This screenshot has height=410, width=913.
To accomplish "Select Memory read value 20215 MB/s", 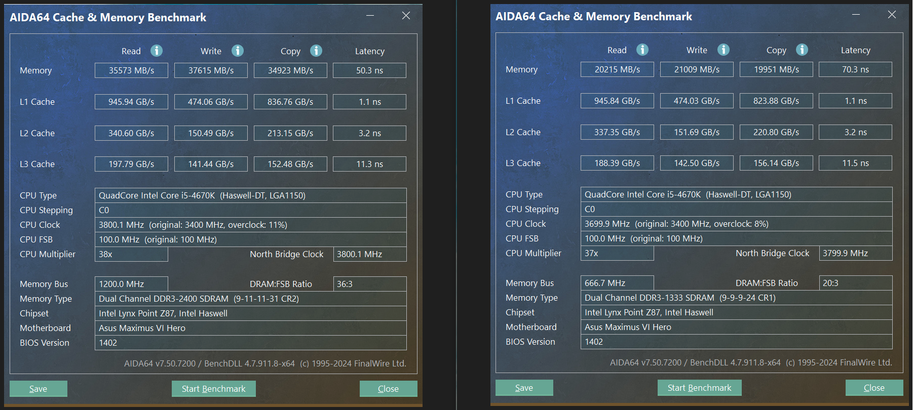I will [617, 69].
